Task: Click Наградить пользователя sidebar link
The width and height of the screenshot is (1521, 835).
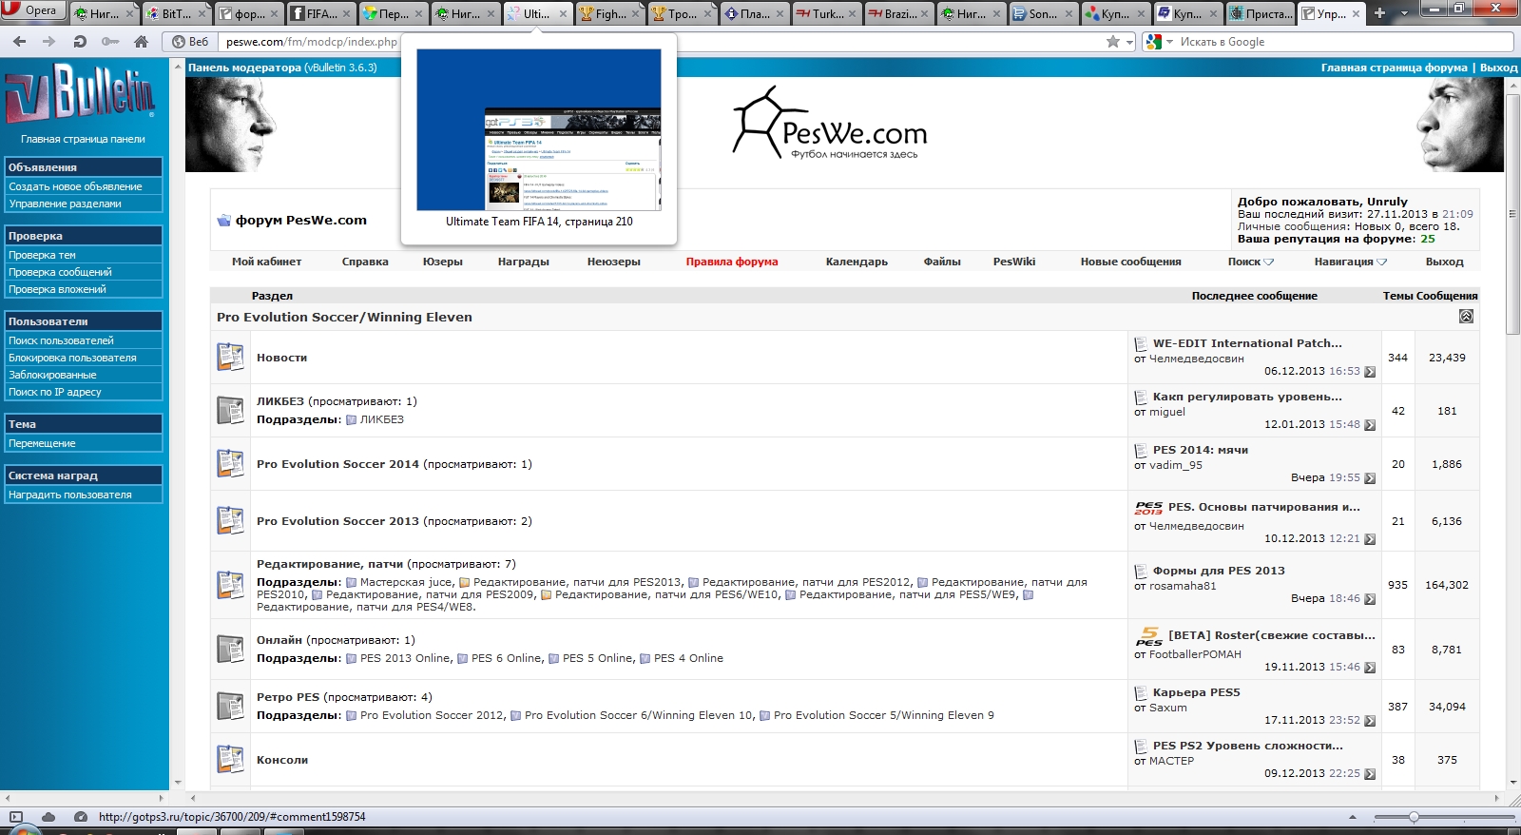Action: (69, 495)
